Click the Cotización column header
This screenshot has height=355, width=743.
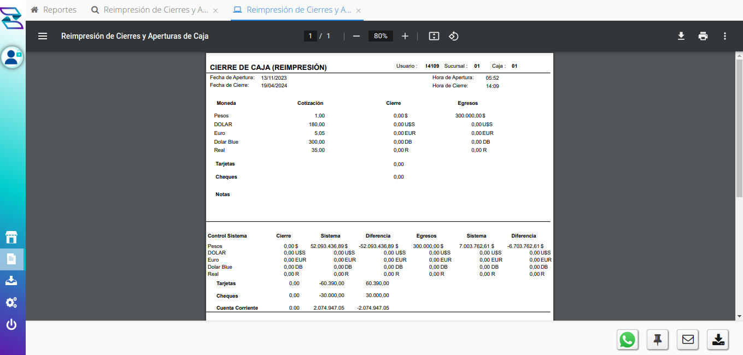310,103
